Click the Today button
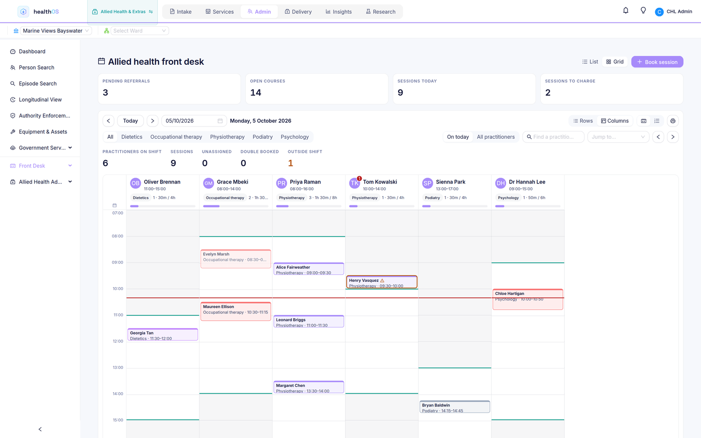 130,121
